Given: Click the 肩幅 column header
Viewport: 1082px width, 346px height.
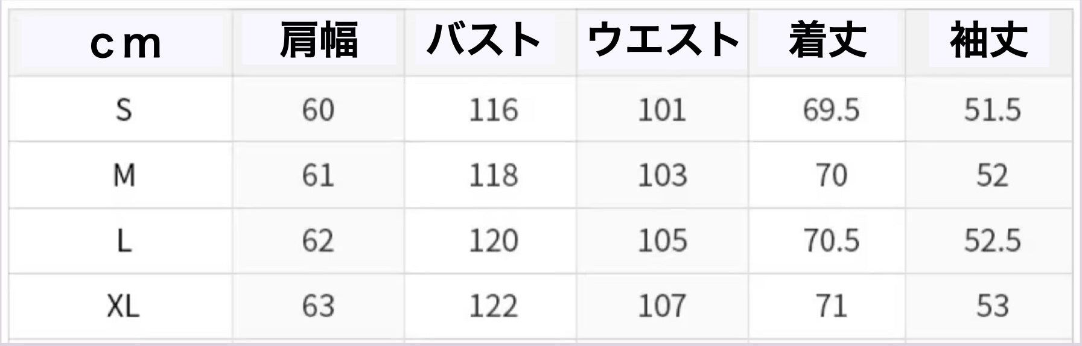Looking at the screenshot, I should pyautogui.click(x=319, y=40).
